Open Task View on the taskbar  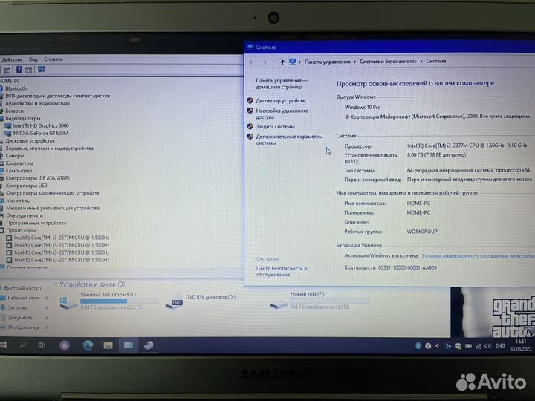(42, 345)
